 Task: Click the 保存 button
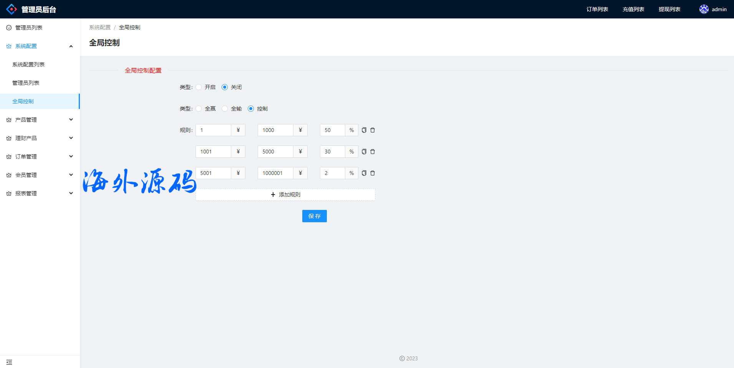[x=314, y=216]
